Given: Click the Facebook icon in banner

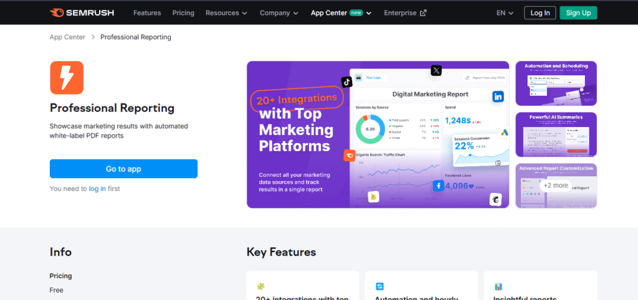Looking at the screenshot, I should coord(439,185).
